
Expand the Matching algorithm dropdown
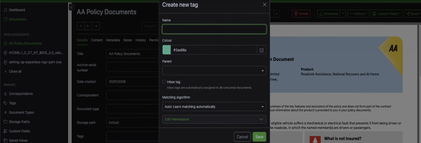tap(214, 107)
